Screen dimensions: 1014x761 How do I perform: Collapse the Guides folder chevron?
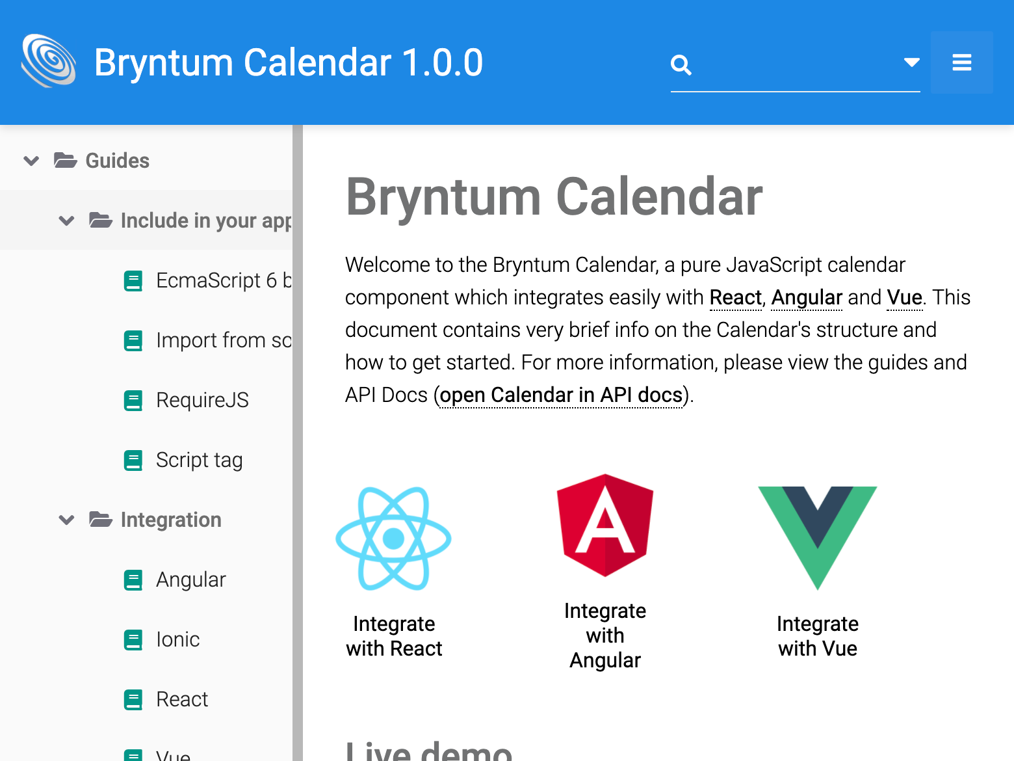31,161
